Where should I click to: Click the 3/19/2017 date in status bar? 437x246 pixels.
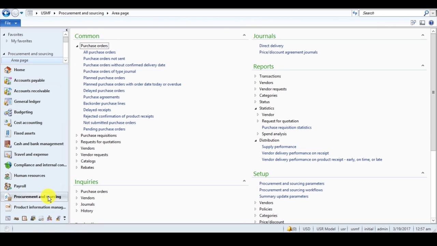tap(401, 229)
